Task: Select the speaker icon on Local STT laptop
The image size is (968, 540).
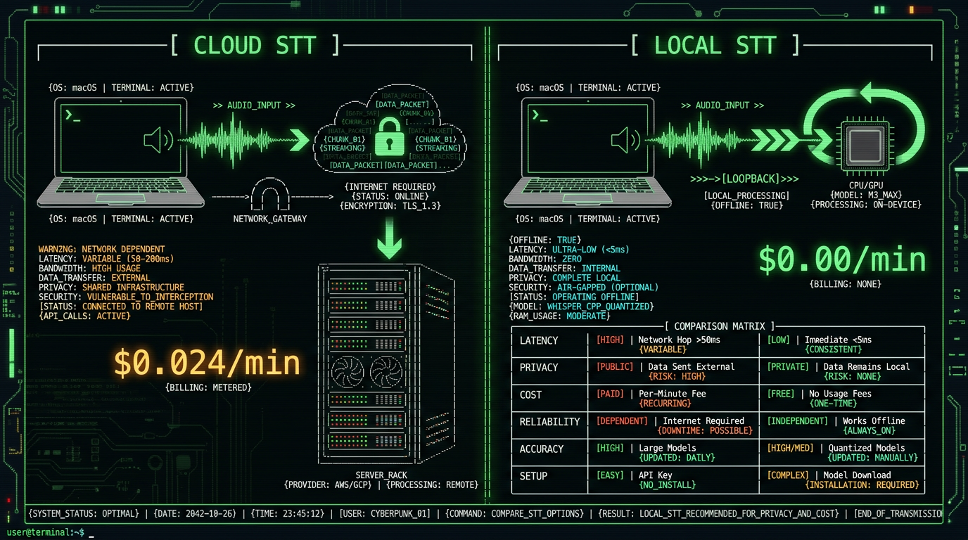Action: tap(625, 141)
